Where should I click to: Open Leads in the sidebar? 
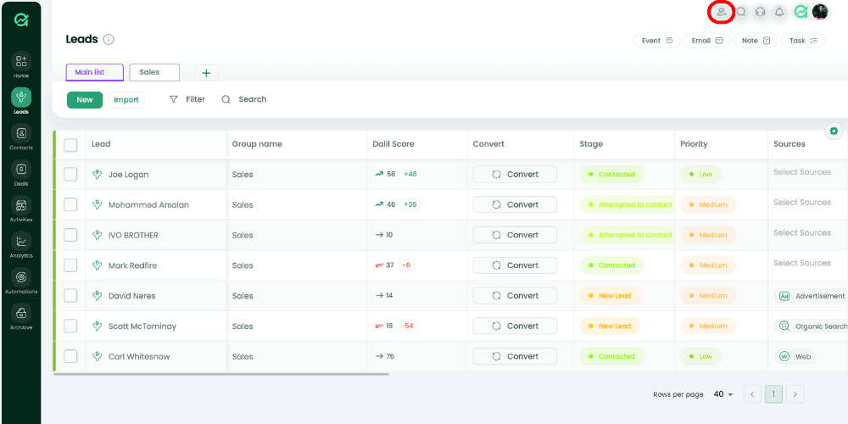pos(21,101)
